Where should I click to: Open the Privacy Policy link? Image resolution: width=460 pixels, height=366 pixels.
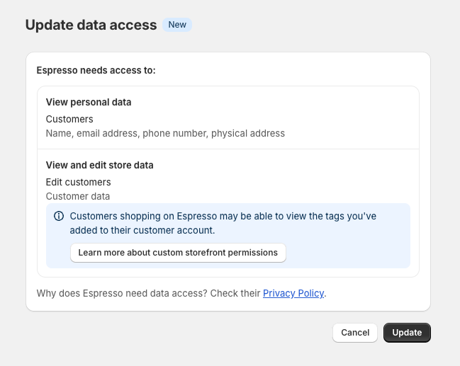(293, 293)
